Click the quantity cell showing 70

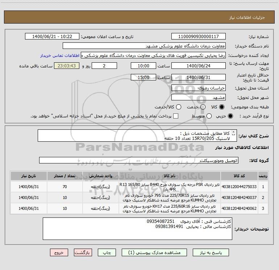[65, 187]
